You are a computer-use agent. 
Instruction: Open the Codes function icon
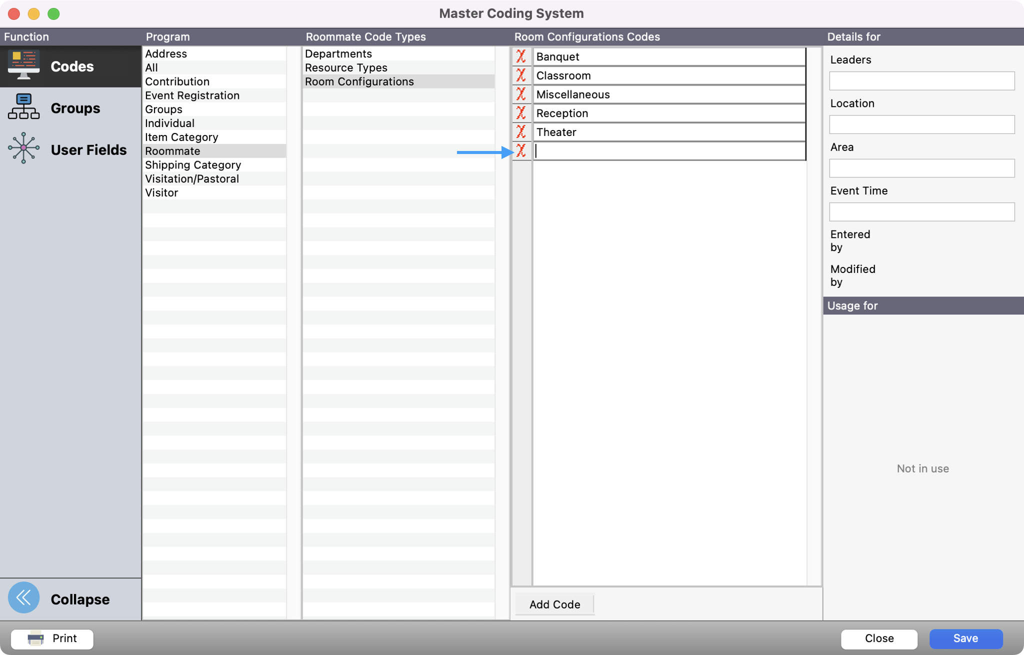(23, 65)
